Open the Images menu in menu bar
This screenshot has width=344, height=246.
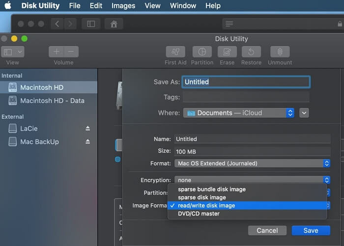[x=123, y=6]
